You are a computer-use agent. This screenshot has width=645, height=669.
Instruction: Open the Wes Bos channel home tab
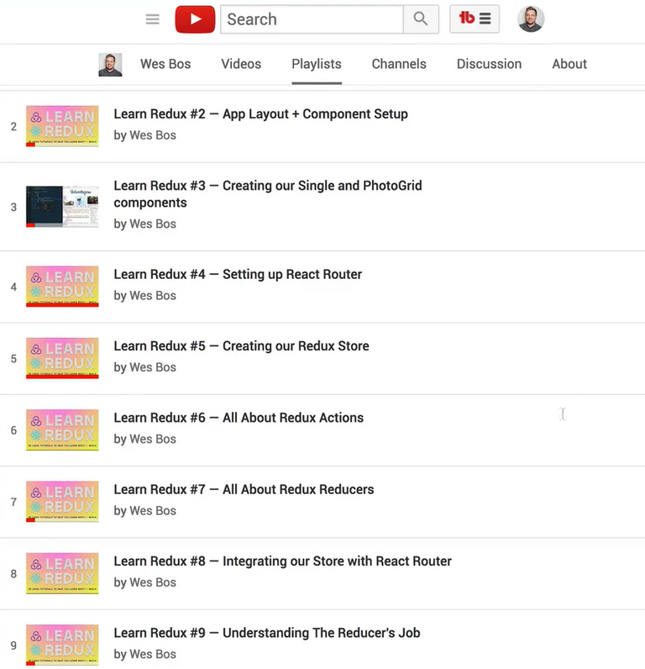(x=165, y=64)
